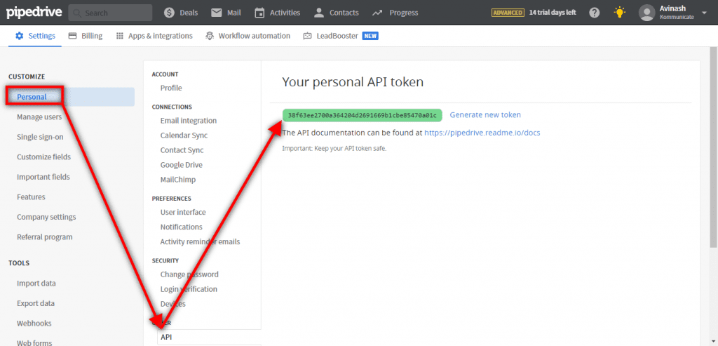
Task: Open Google Drive connection
Action: [182, 165]
